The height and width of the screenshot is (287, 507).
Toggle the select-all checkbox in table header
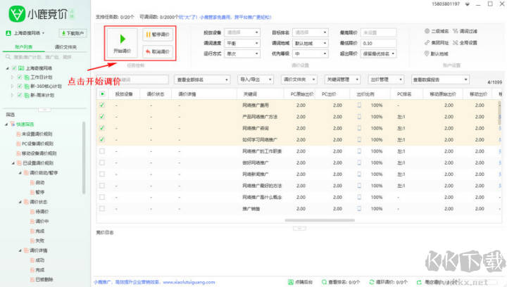(102, 94)
